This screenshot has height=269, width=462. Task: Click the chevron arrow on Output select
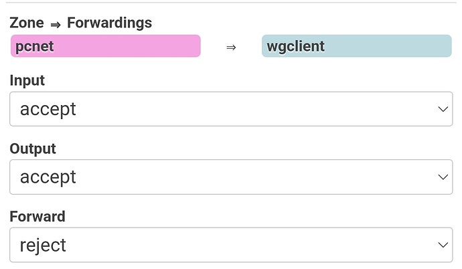tap(442, 177)
